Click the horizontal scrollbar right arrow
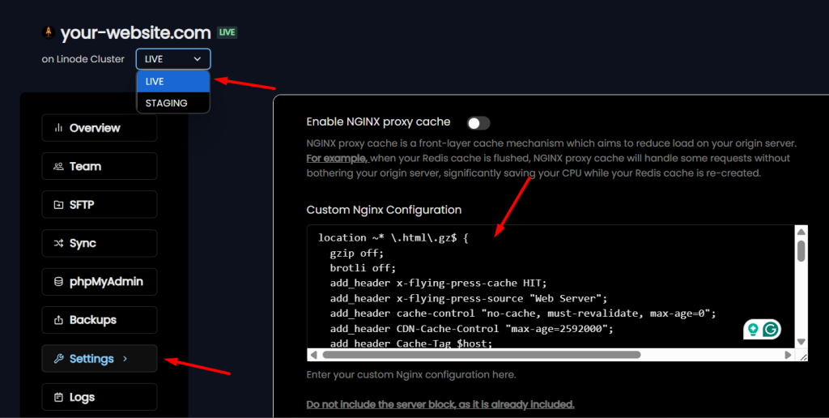 click(789, 355)
